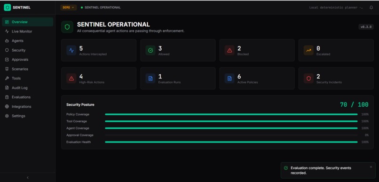
Task: Click the SENTINEL brand name
Action: 22,8
